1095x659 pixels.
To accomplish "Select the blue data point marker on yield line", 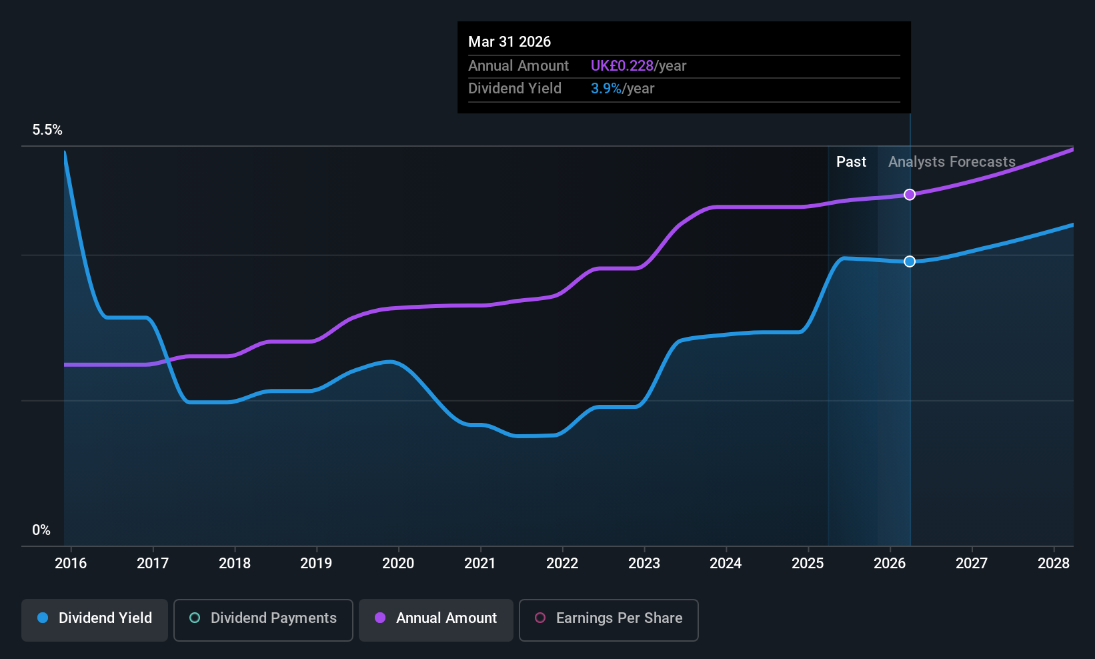I will [x=910, y=261].
